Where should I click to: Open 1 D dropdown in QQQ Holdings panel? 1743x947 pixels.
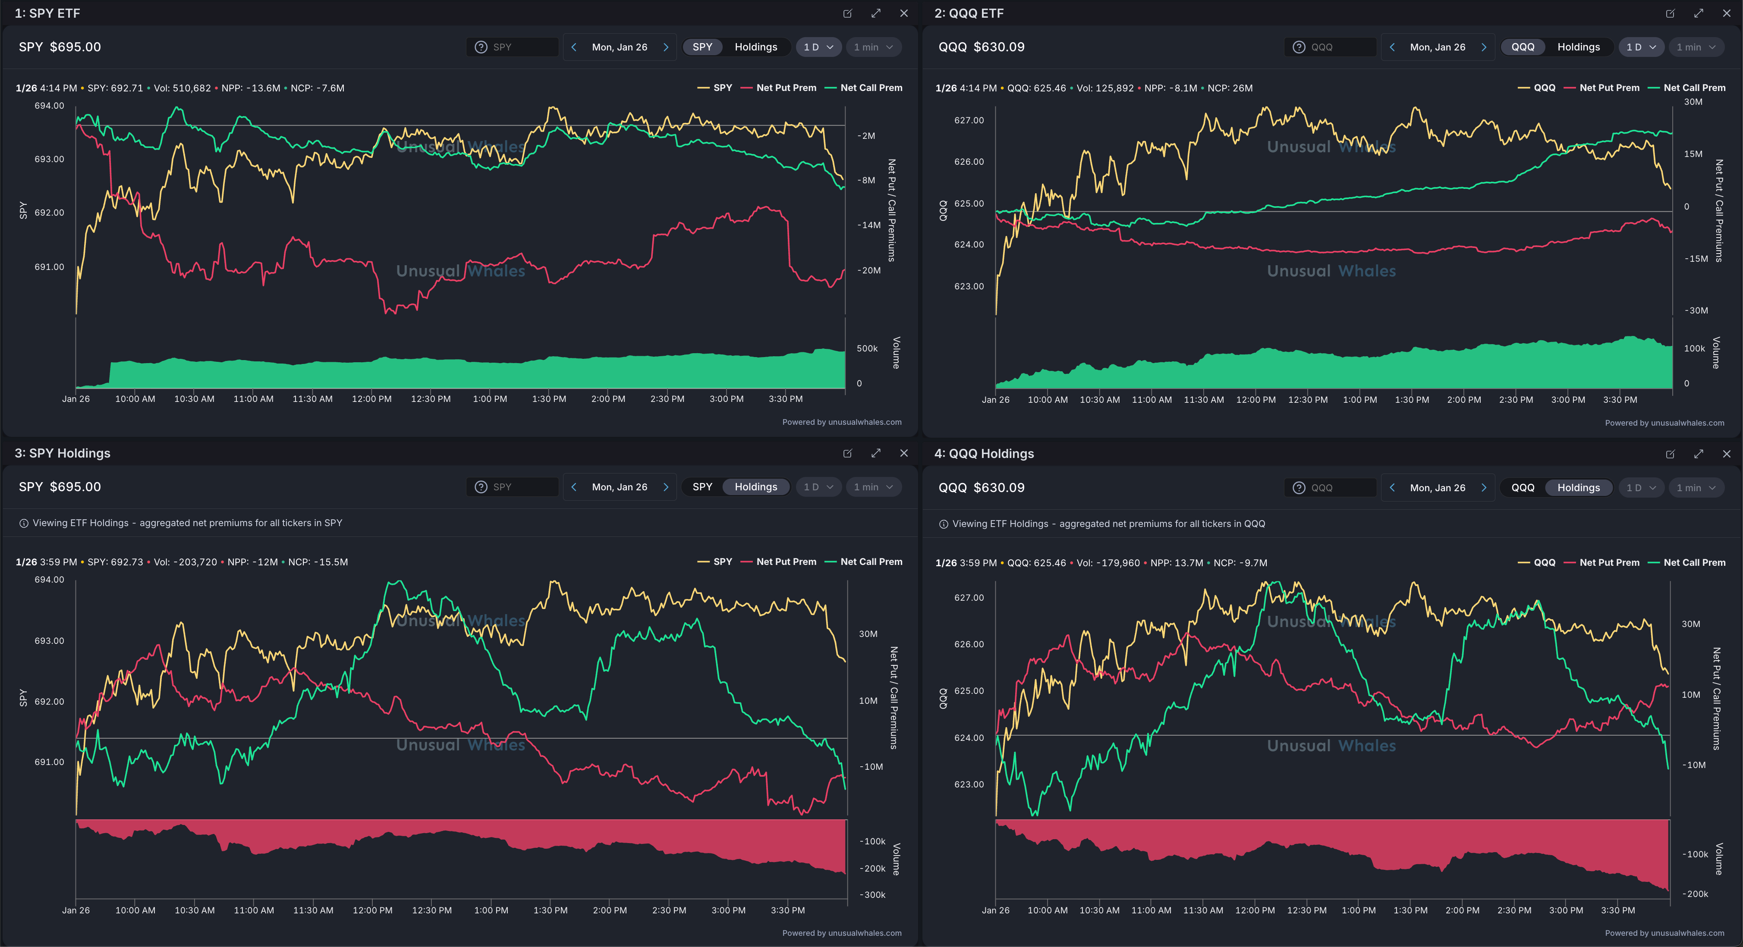[1641, 488]
